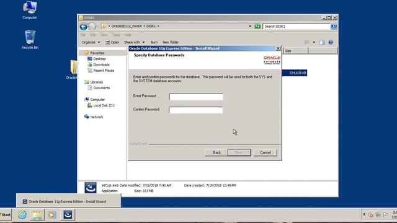Click the green refresh button in address bar
This screenshot has height=223, width=397.
tap(257, 26)
